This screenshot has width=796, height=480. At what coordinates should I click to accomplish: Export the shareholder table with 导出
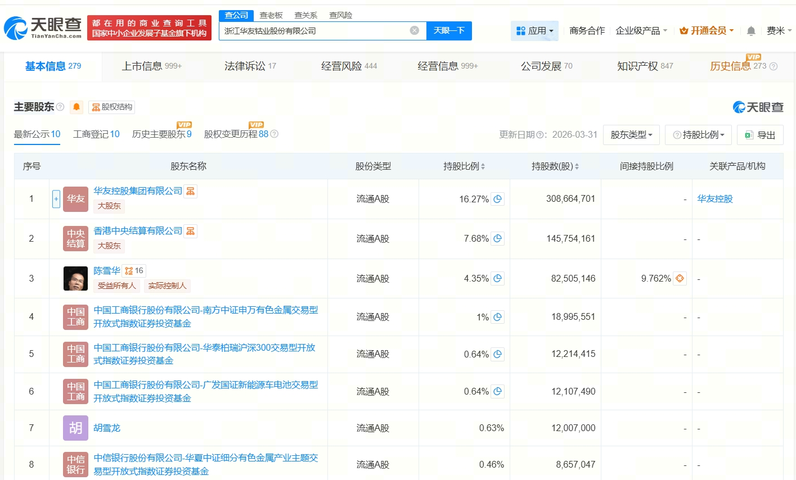point(760,135)
